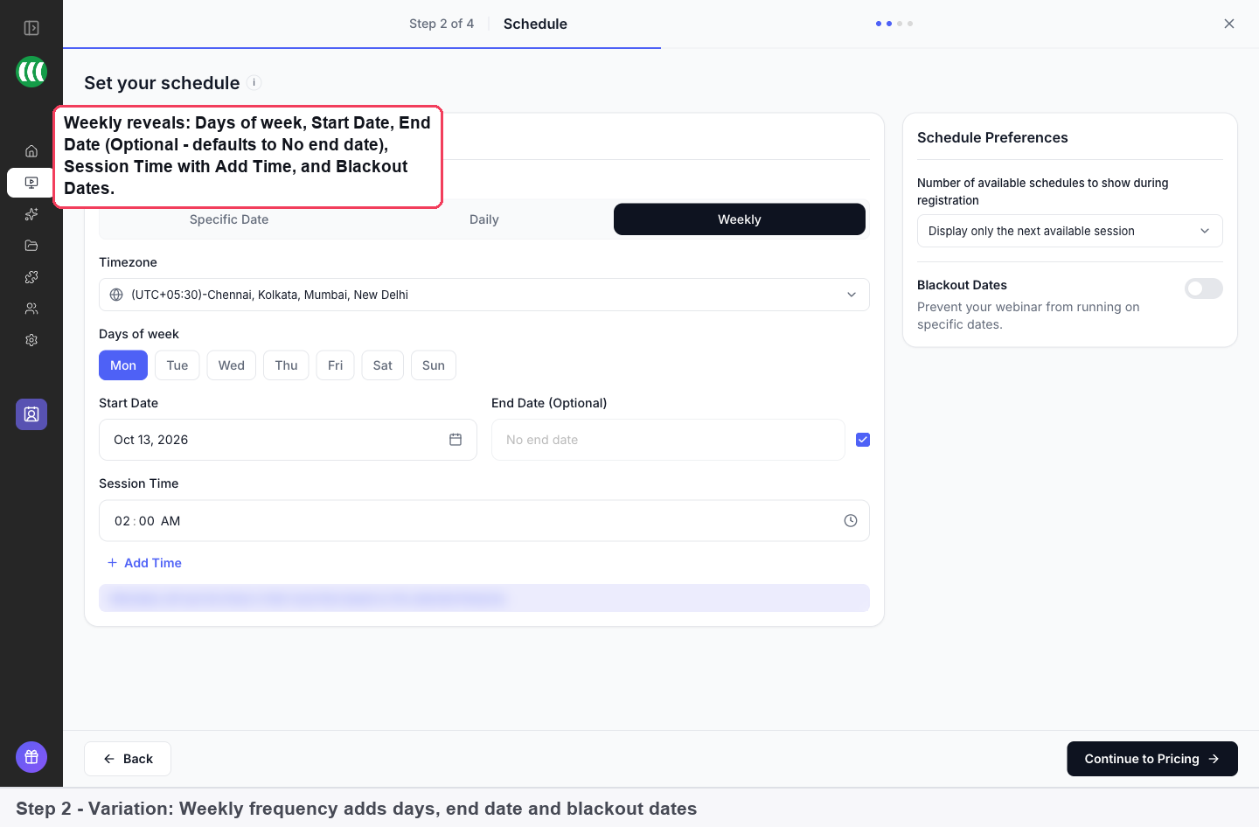The image size is (1259, 827).
Task: Expand the available schedules display dropdown
Action: (1070, 231)
